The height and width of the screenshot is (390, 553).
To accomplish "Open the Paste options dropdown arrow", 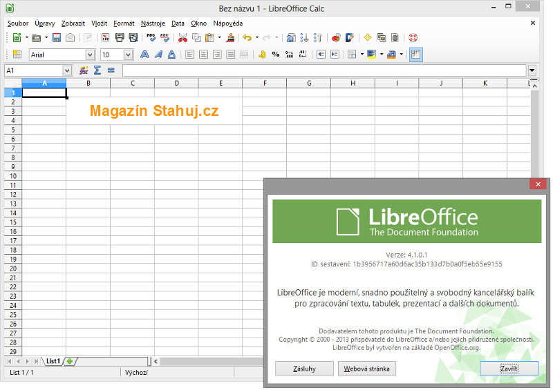I will pyautogui.click(x=219, y=37).
